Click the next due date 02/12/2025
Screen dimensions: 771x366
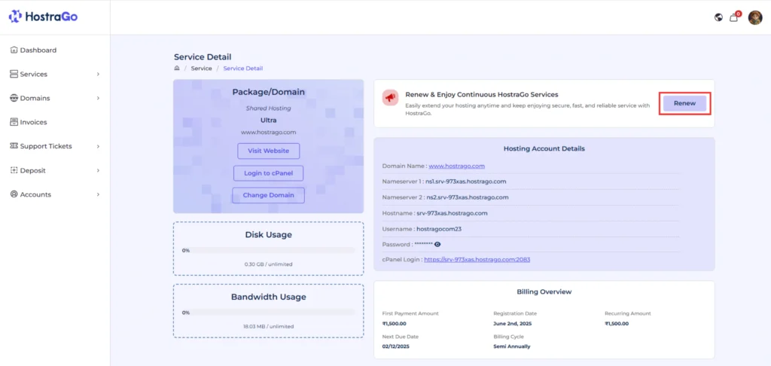point(396,346)
